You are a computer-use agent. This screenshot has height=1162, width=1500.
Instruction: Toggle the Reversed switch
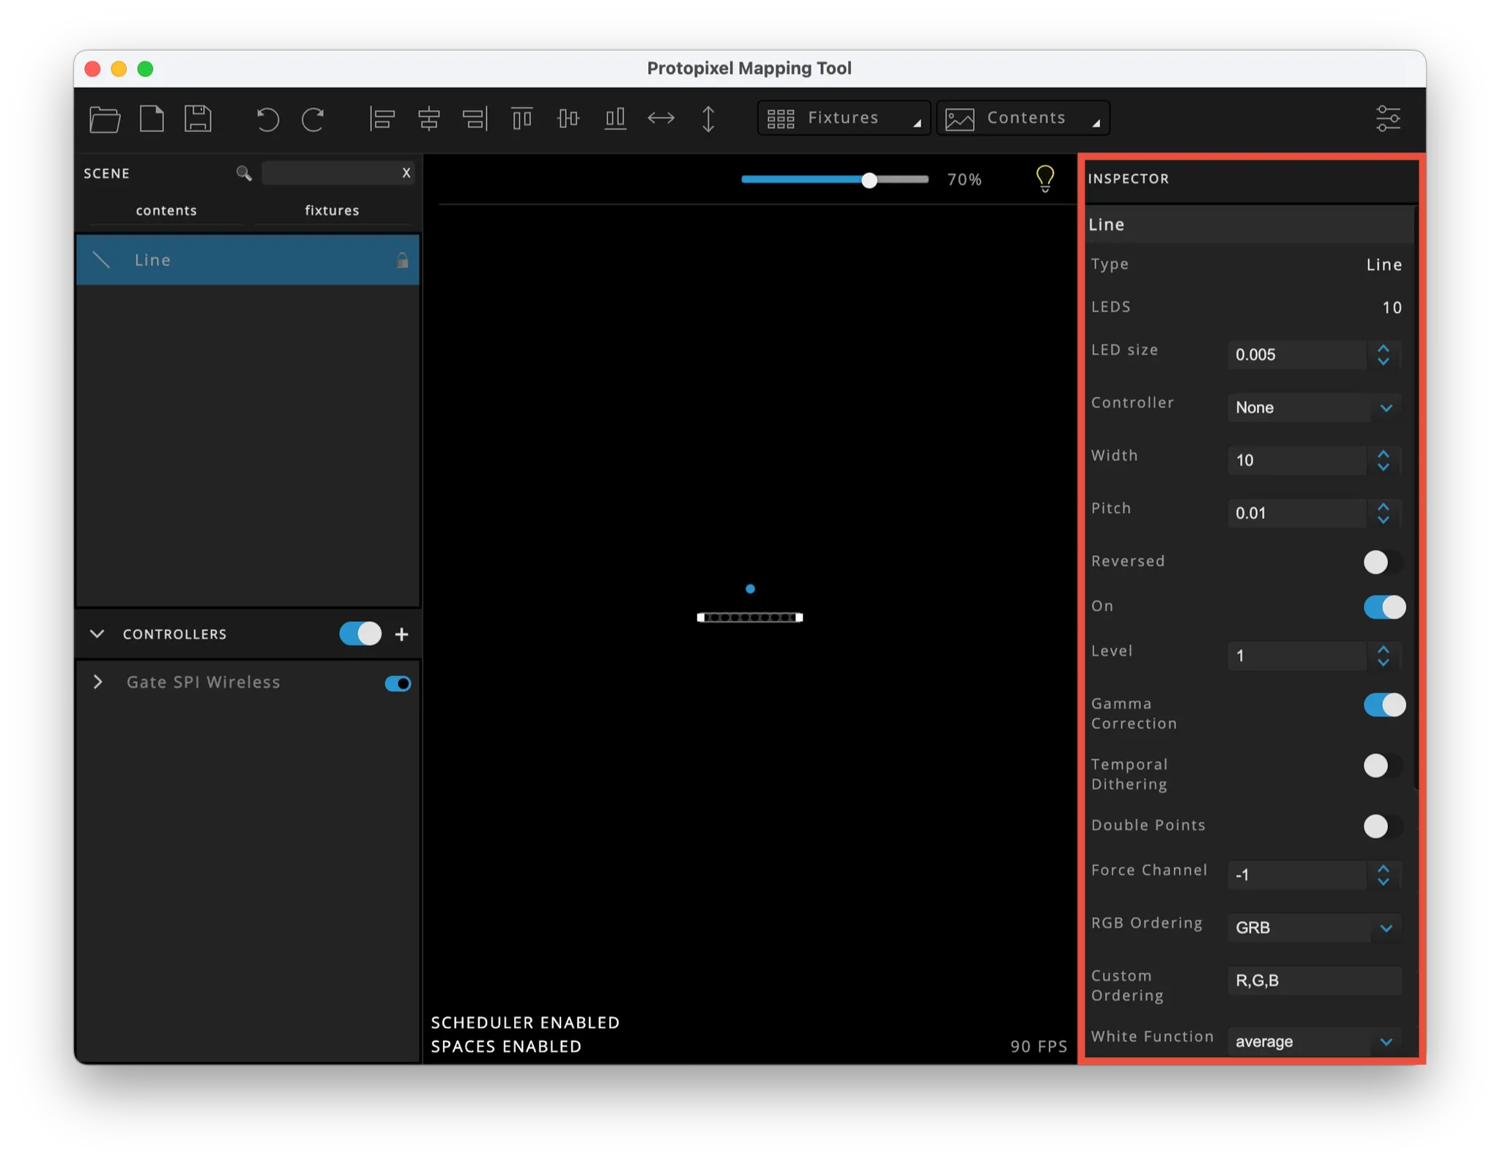click(x=1382, y=562)
